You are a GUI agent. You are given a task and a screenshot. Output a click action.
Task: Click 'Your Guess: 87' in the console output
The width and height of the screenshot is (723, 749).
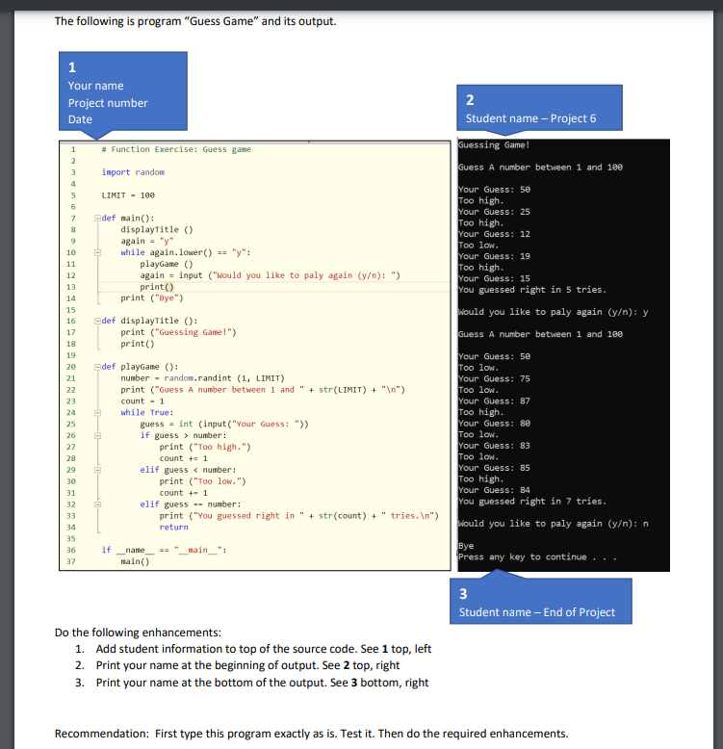click(x=494, y=401)
